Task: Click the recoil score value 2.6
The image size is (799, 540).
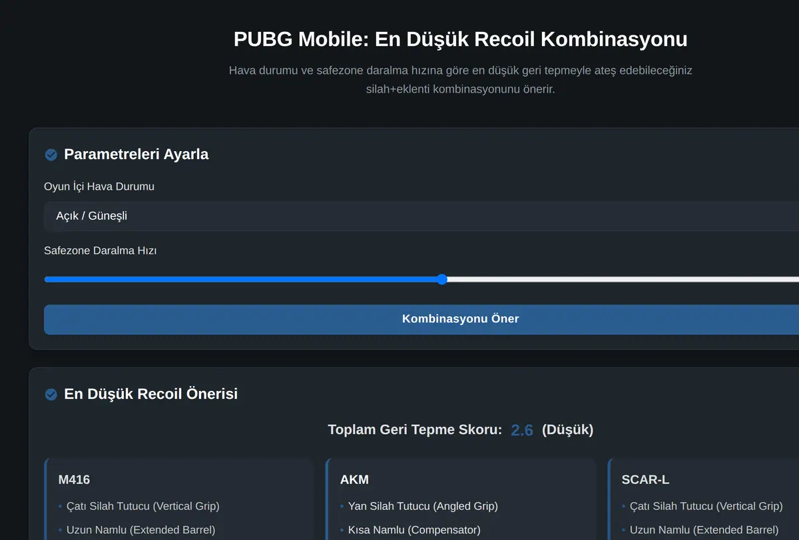Action: click(x=522, y=430)
